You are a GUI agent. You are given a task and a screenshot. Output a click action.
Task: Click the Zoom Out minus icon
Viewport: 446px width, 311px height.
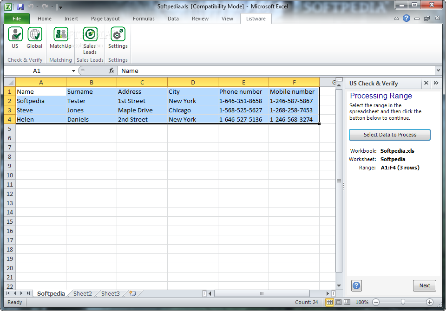click(x=376, y=302)
